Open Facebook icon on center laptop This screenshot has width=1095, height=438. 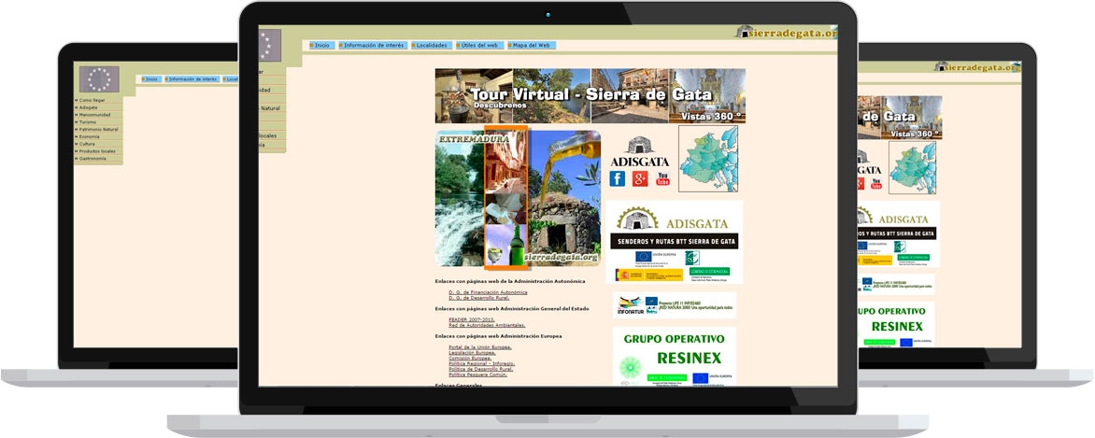pos(618,178)
